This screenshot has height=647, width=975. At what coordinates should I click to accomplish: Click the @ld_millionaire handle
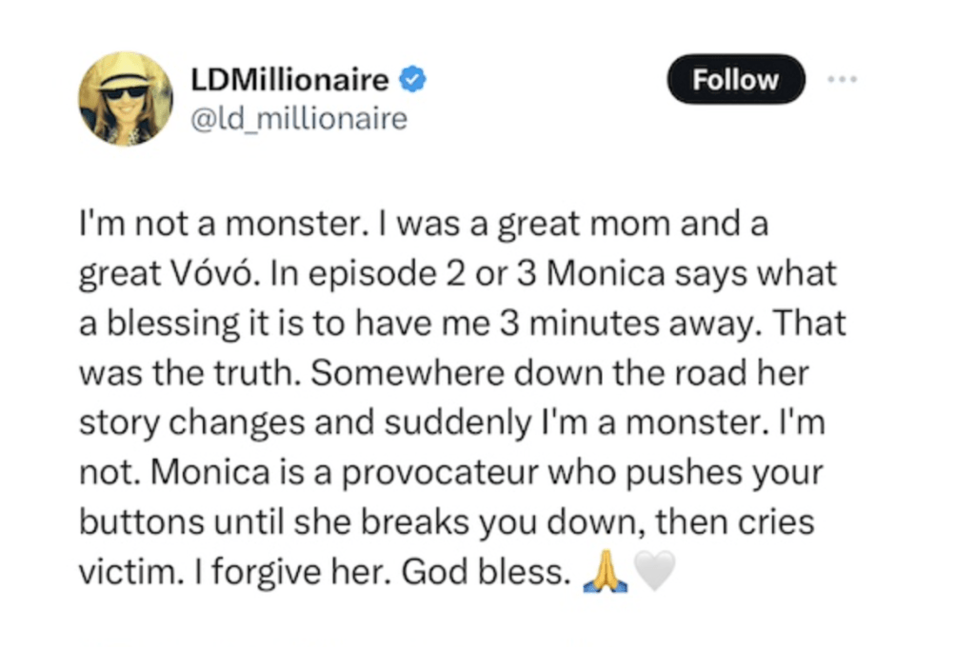click(299, 119)
